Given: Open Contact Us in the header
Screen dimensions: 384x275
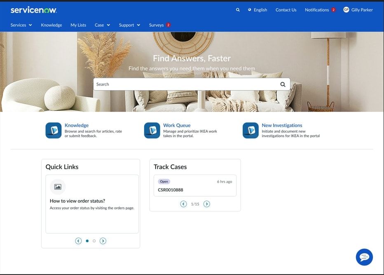Looking at the screenshot, I should (286, 10).
